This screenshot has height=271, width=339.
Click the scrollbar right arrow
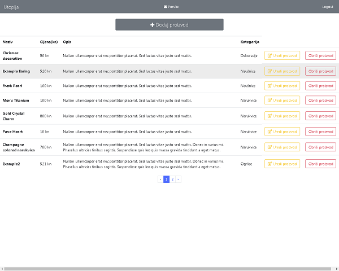(336, 269)
